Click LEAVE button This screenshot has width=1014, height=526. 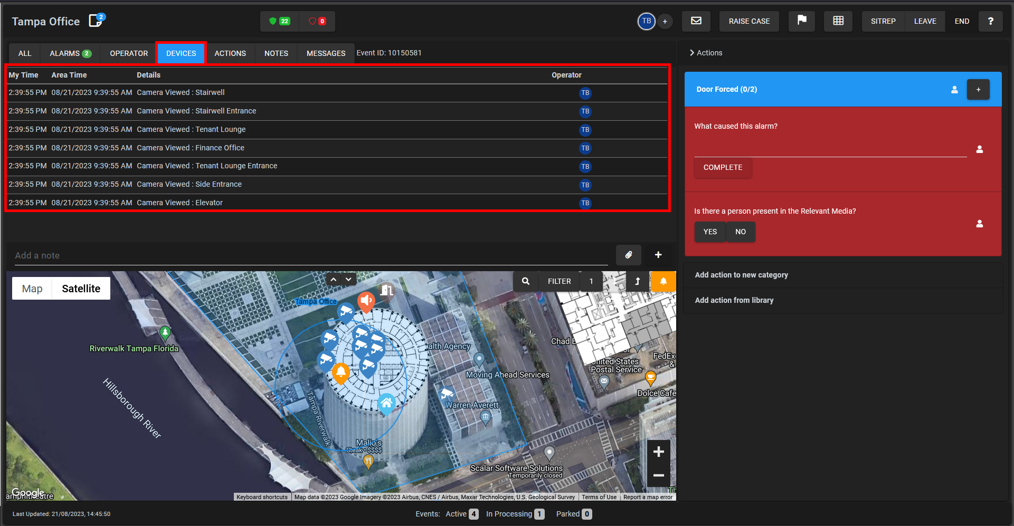click(x=925, y=21)
